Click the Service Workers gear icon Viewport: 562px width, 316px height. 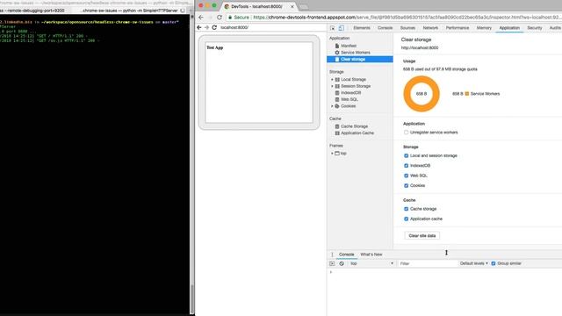[x=337, y=53]
